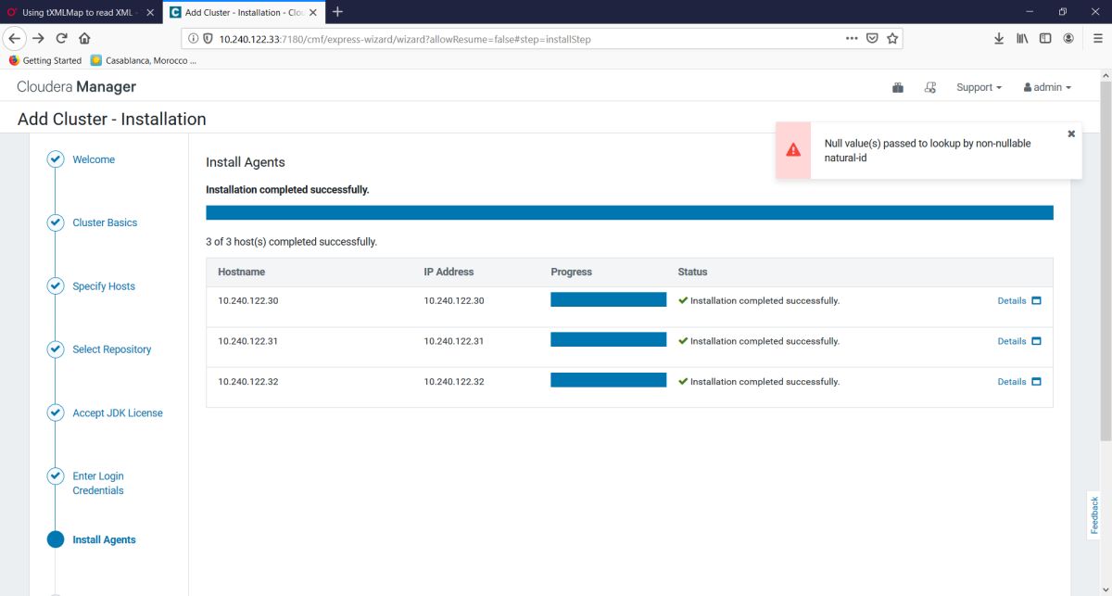Screen dimensions: 1112x596
Task: Dismiss the null value error notification
Action: click(1071, 133)
